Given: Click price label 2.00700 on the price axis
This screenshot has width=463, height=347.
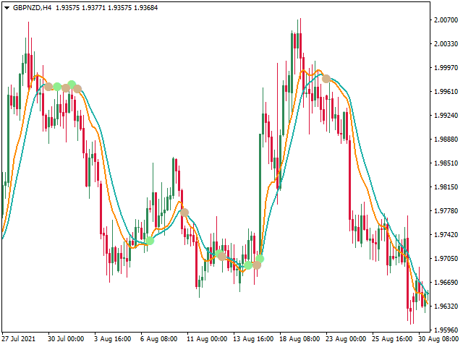Looking at the screenshot, I should 446,20.
